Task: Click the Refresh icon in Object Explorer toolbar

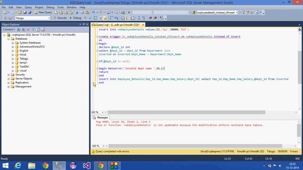Action: pos(38,29)
